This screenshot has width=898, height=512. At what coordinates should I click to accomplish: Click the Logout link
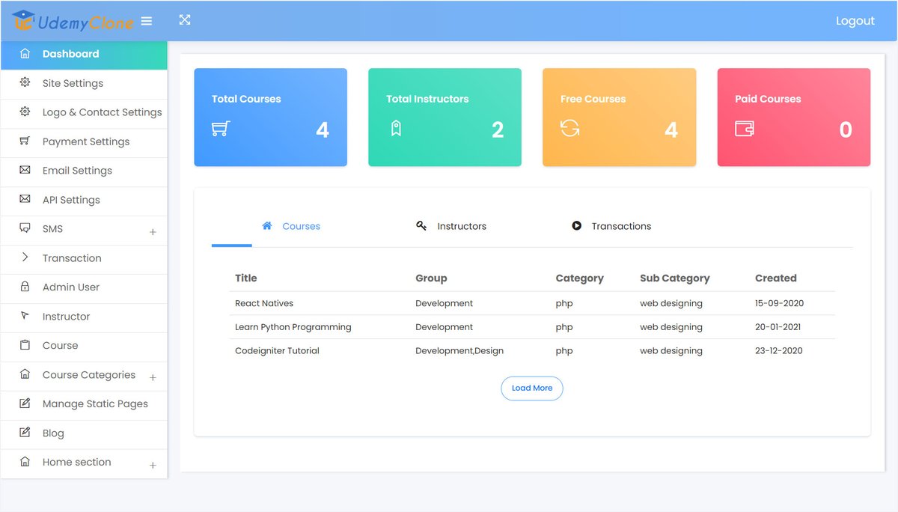pyautogui.click(x=855, y=21)
